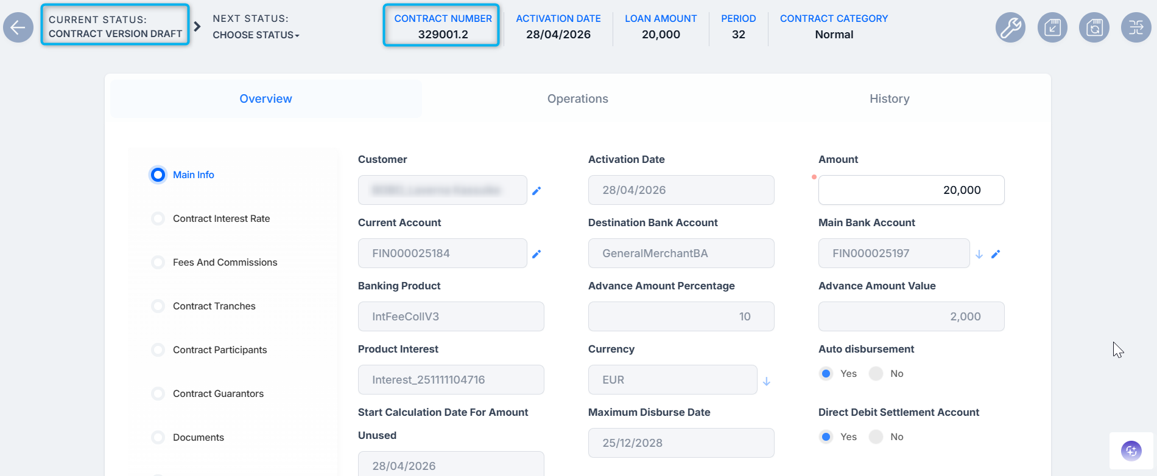This screenshot has height=476, width=1157.
Task: Click the save and reload icon
Action: pos(1094,27)
